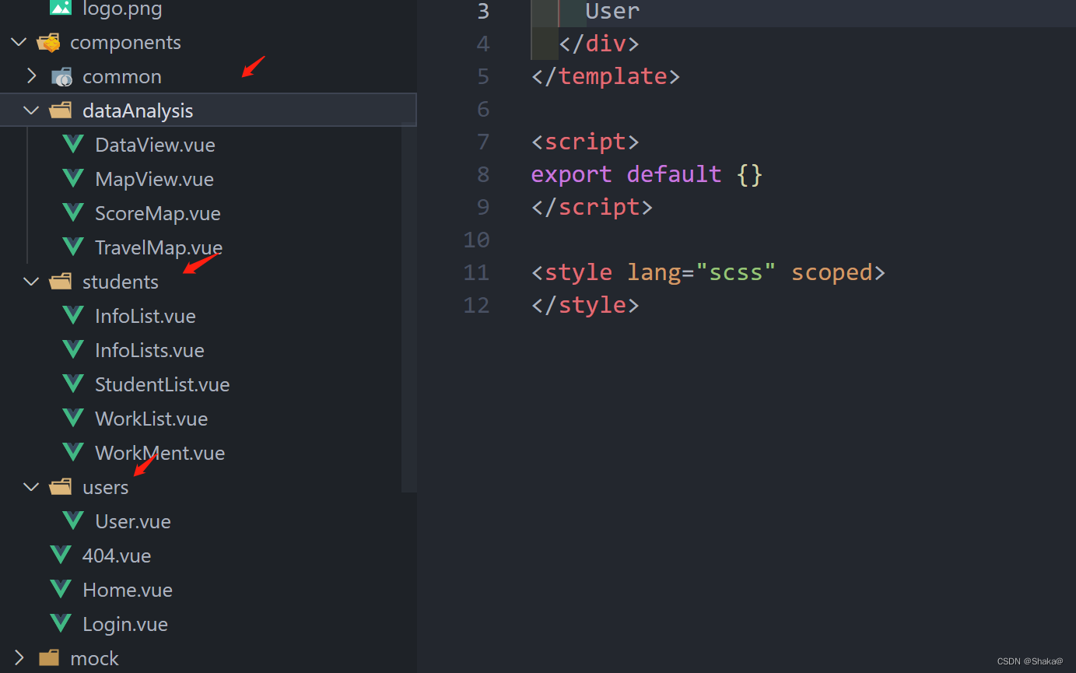This screenshot has width=1076, height=673.
Task: Click line number 7 in gutter
Action: tap(483, 142)
